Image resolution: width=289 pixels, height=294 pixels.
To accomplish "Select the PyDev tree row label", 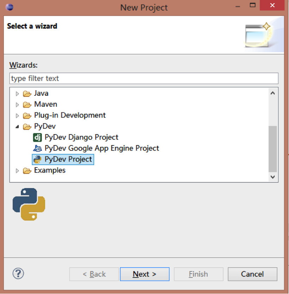I will click(x=45, y=126).
